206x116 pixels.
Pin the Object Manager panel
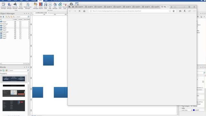tap(26, 14)
